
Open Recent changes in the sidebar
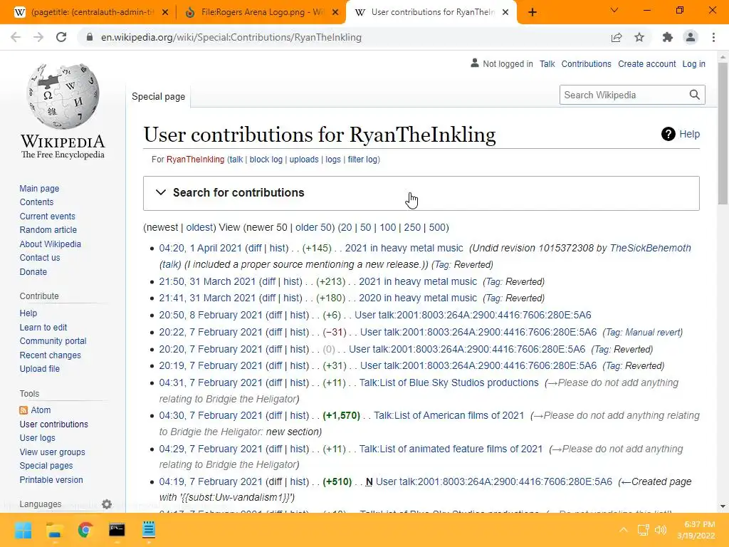pos(51,355)
